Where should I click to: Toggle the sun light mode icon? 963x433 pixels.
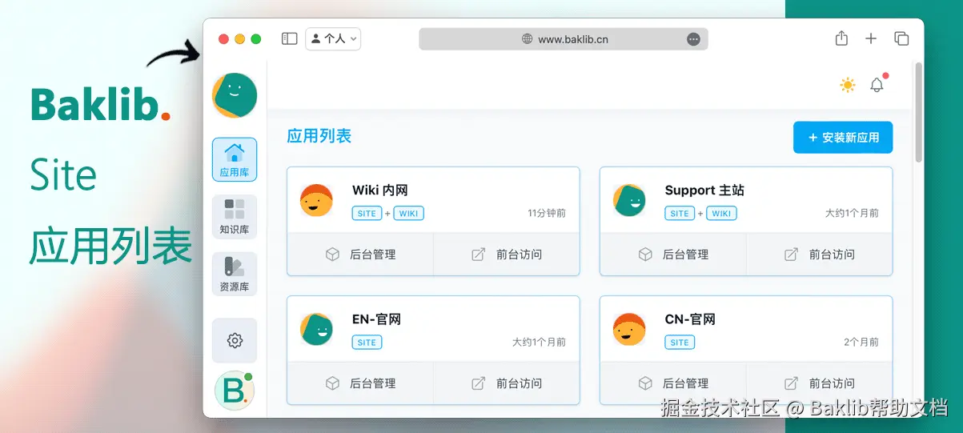848,85
